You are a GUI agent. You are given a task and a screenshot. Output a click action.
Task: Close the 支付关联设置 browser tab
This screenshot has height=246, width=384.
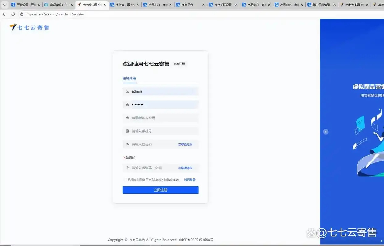pos(236,5)
